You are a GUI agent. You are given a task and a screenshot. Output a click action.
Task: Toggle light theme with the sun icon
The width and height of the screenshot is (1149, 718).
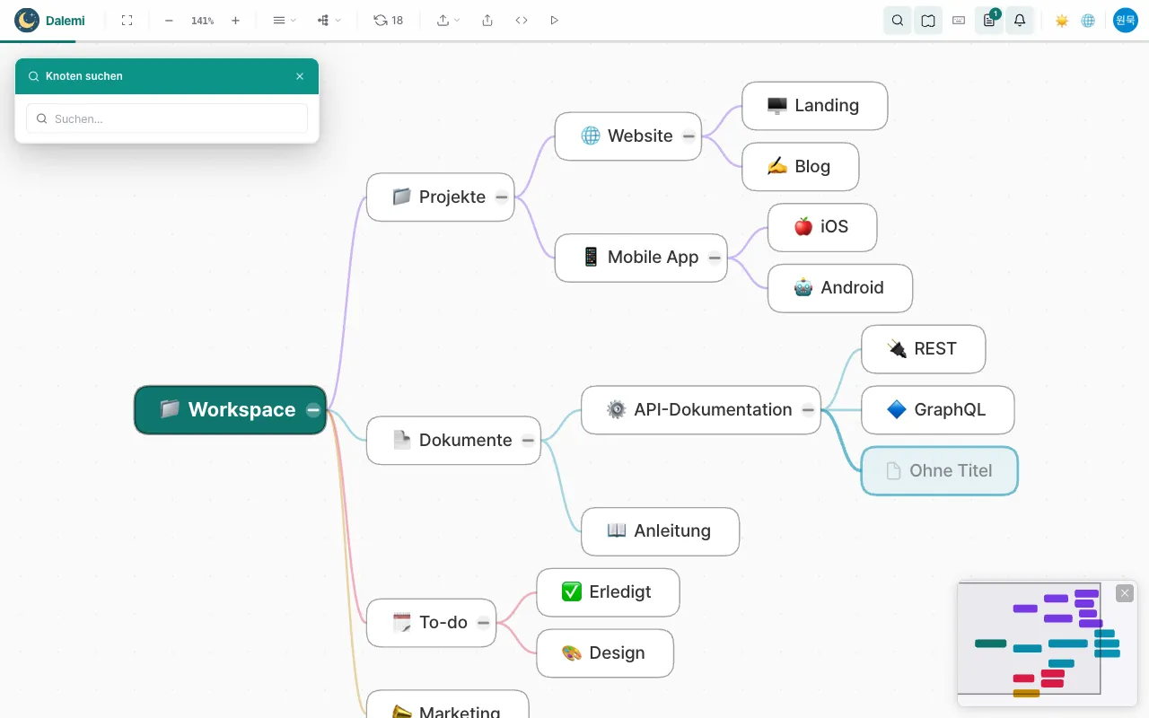coord(1062,20)
